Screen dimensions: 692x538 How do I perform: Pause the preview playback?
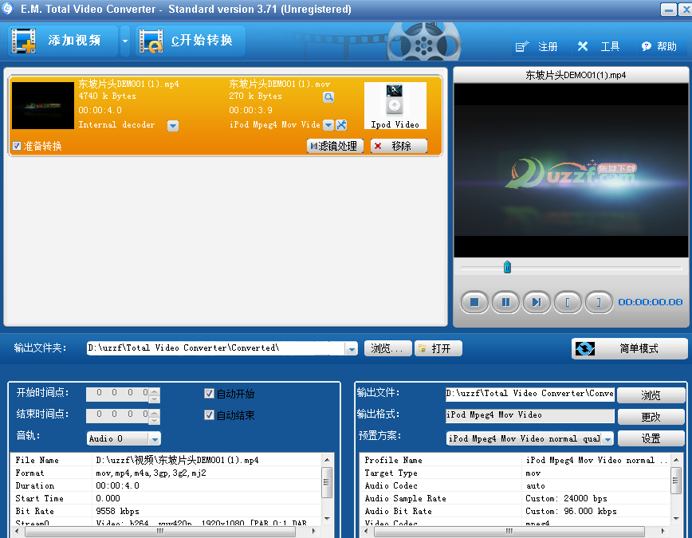[505, 302]
